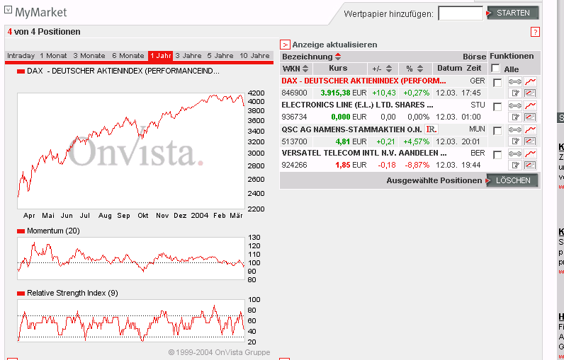Open edit note icon for DAX row

tap(515, 93)
